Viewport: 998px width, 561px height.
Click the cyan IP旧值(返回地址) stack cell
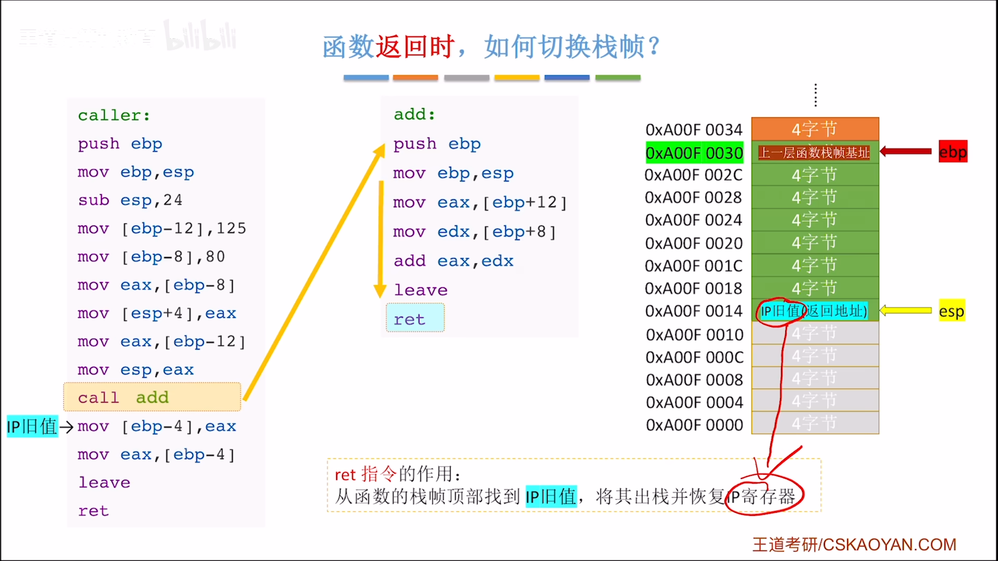coord(814,311)
